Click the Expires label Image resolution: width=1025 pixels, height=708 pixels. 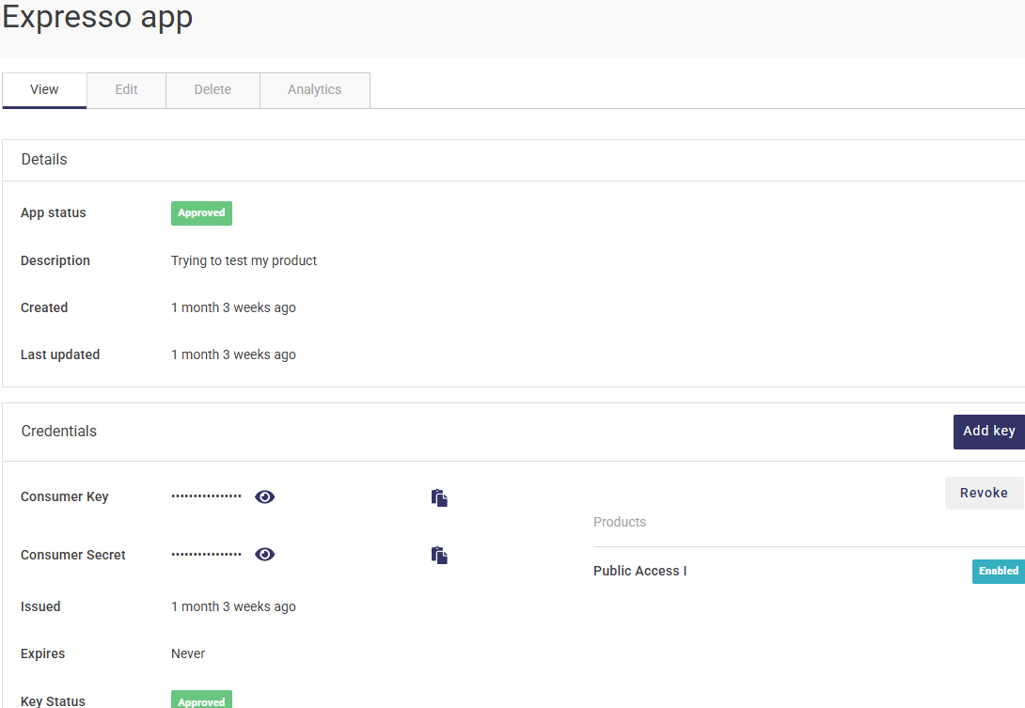43,653
